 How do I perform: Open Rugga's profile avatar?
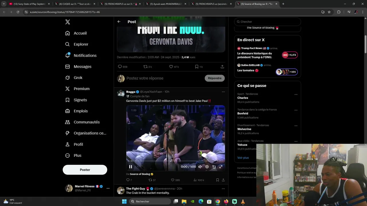tap(121, 94)
